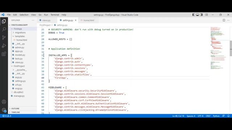Switch to the views.py editor tab
This screenshot has width=232, height=130.
[x=47, y=20]
